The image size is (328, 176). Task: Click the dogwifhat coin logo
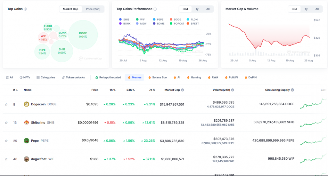tap(26, 159)
